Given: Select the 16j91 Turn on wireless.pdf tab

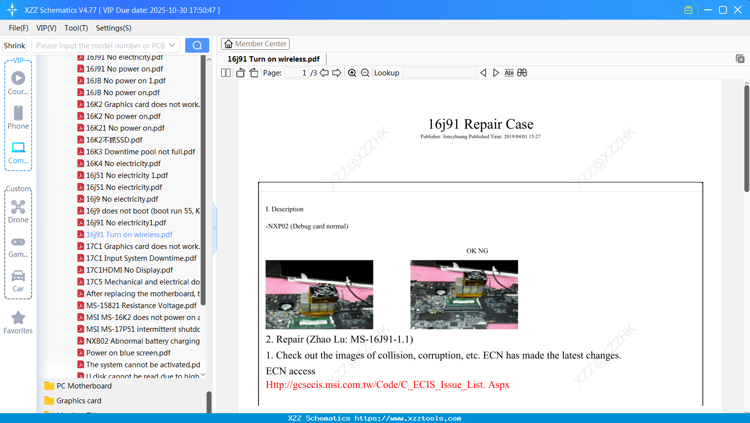Looking at the screenshot, I should tap(274, 59).
